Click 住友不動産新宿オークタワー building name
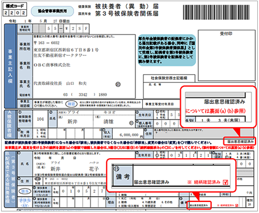This screenshot has width=259, height=213. tap(60, 55)
